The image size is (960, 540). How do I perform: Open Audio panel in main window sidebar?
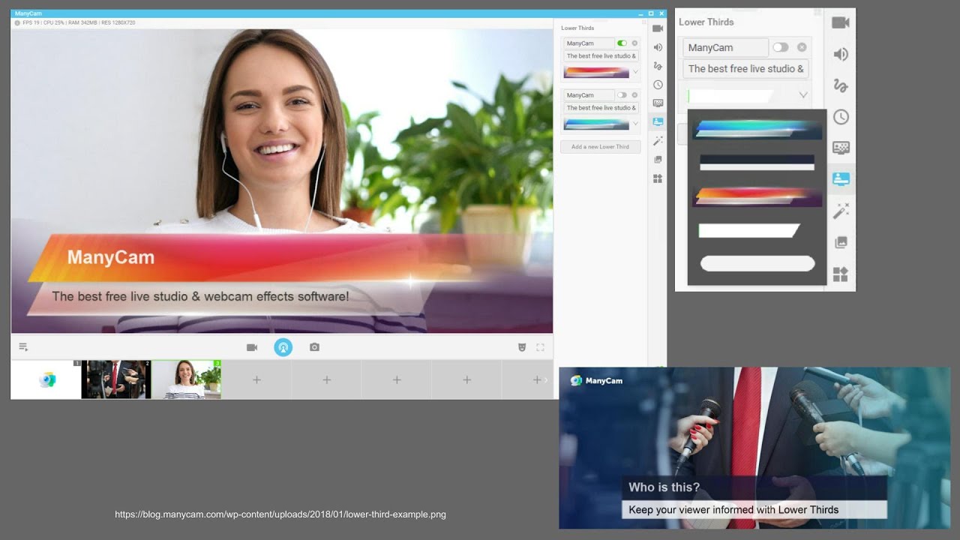pyautogui.click(x=658, y=47)
